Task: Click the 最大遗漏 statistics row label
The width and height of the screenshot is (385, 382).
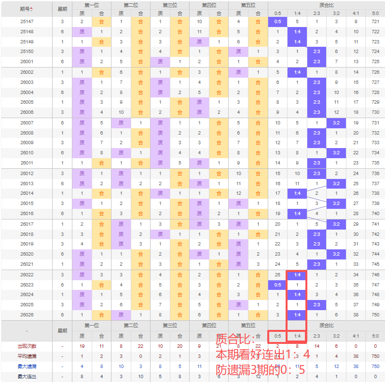Action: [27, 366]
